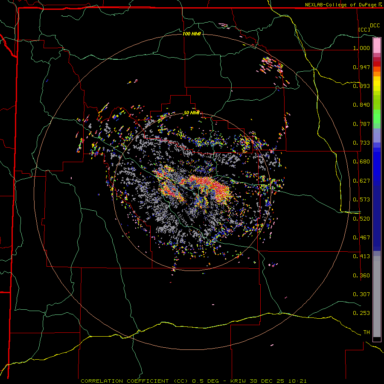Click the 0.733 legend value

point(361,143)
